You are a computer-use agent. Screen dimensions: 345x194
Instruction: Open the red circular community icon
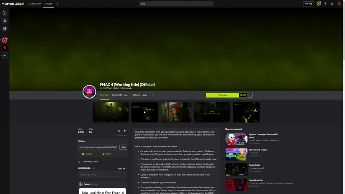point(5,48)
